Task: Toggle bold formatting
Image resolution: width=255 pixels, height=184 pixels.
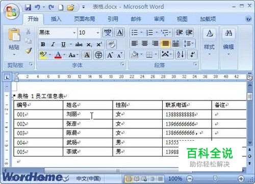Action: pyautogui.click(x=43, y=44)
